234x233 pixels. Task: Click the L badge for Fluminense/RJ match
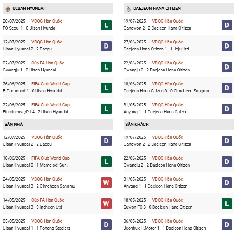[106, 109]
